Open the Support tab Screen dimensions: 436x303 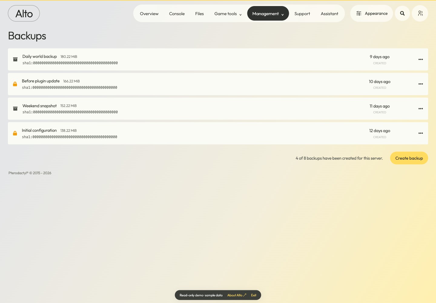pyautogui.click(x=302, y=14)
